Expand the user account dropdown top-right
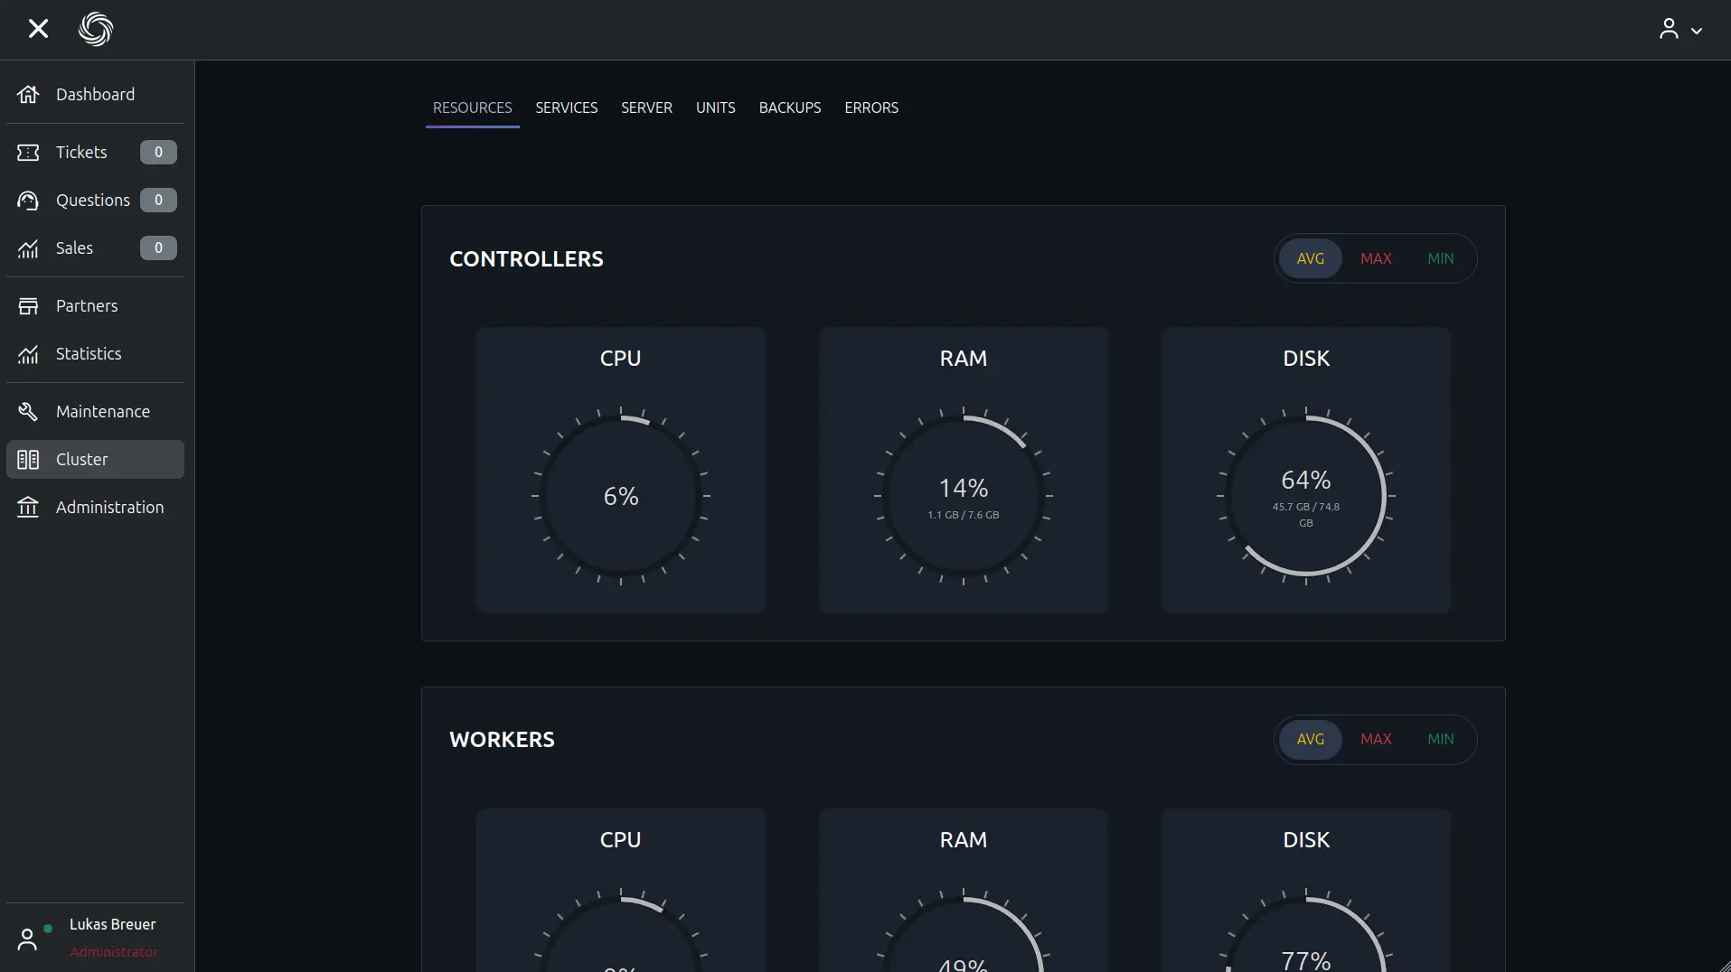This screenshot has height=972, width=1731. (1680, 30)
